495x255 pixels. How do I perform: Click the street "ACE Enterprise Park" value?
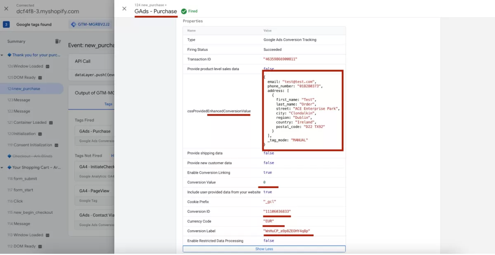[315, 109]
